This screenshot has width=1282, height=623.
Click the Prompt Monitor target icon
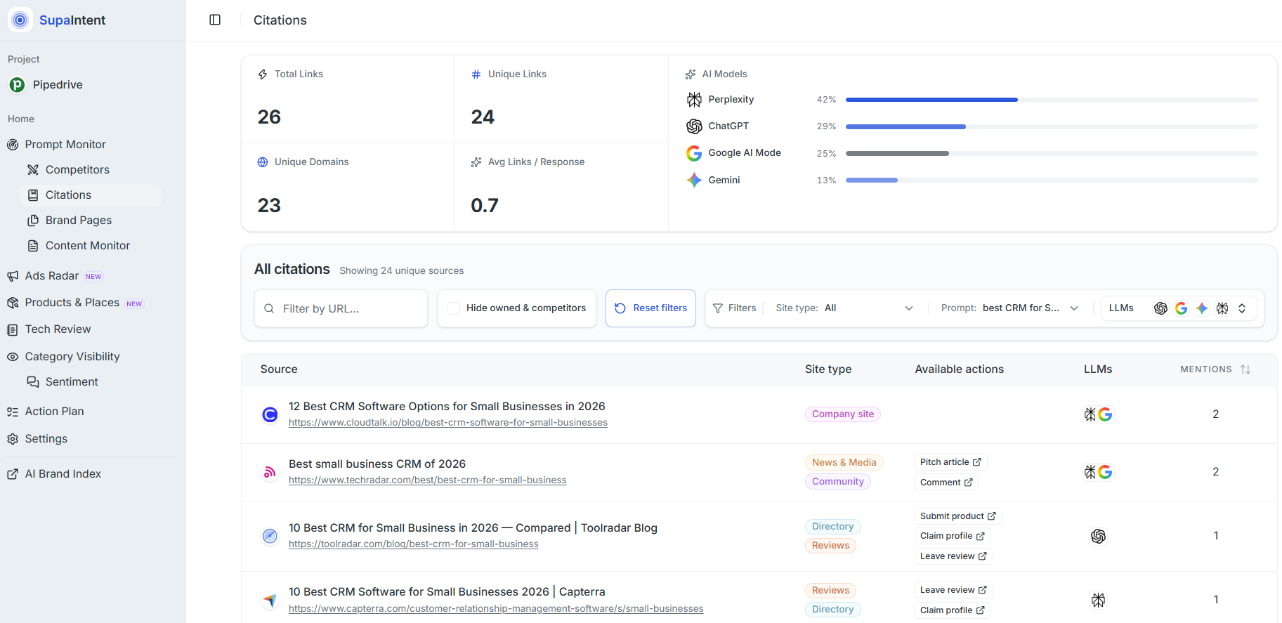pos(13,145)
